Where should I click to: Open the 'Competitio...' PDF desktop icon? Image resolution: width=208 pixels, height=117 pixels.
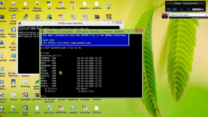(x=61, y=5)
